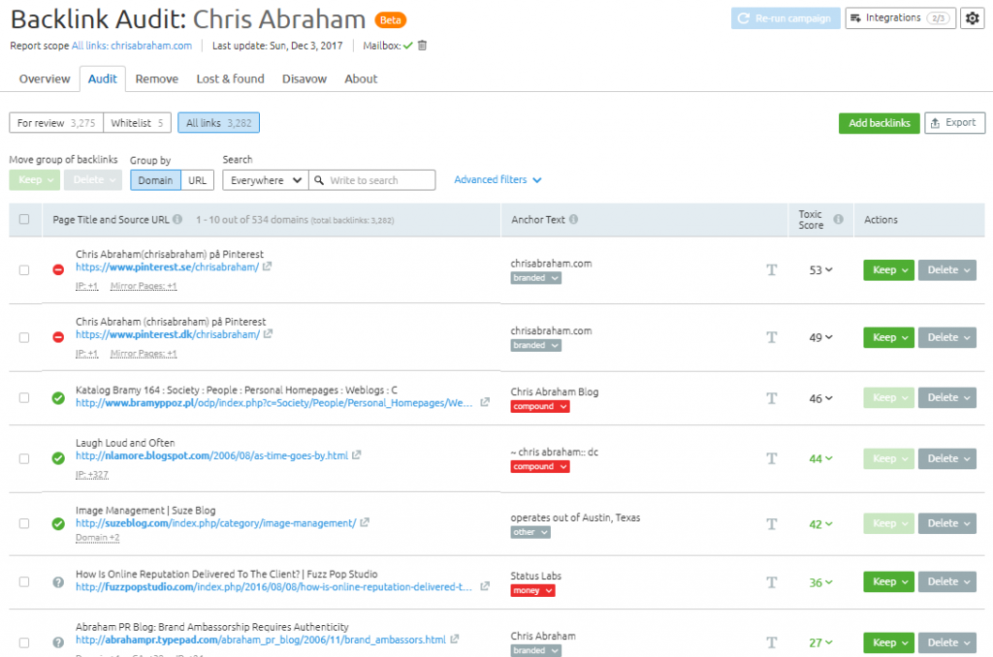Viewport: 993px width, 657px height.
Task: Toggle the select-all checkbox in table header
Action: (x=24, y=220)
